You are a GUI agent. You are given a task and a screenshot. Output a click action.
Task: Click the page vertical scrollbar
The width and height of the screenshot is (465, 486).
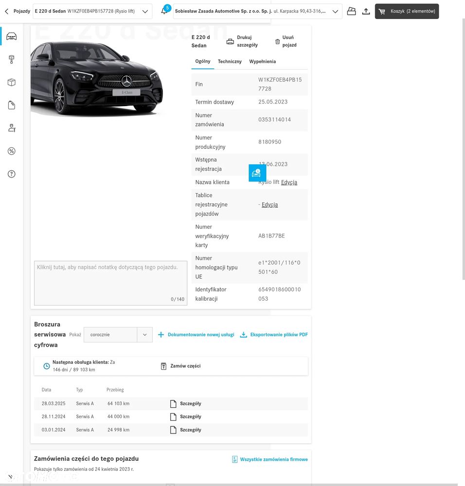pyautogui.click(x=464, y=149)
